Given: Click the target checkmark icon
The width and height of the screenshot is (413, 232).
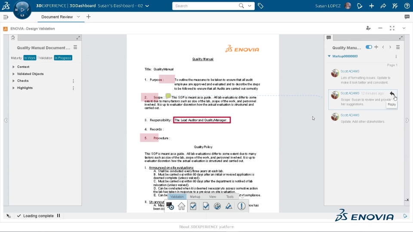Looking at the screenshot, I should tap(217, 206).
